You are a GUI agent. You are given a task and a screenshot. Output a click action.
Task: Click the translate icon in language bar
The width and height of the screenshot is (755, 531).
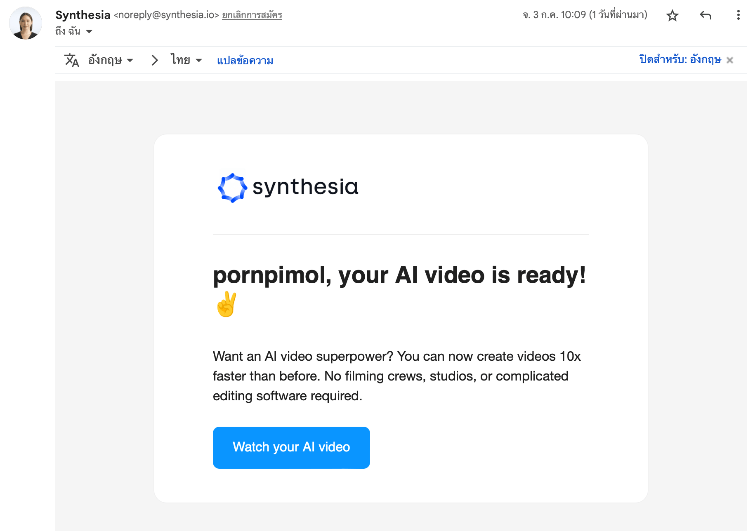[71, 60]
